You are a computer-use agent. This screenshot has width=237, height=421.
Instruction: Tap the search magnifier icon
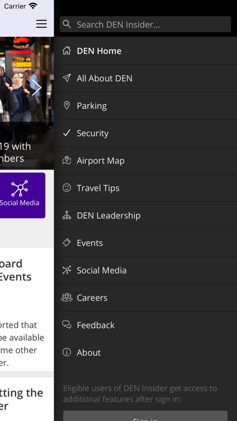(x=67, y=24)
